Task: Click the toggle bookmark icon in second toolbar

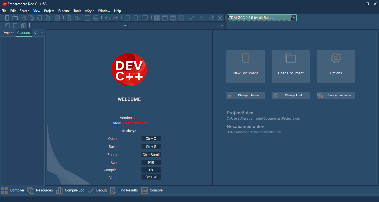Action: pos(15,26)
